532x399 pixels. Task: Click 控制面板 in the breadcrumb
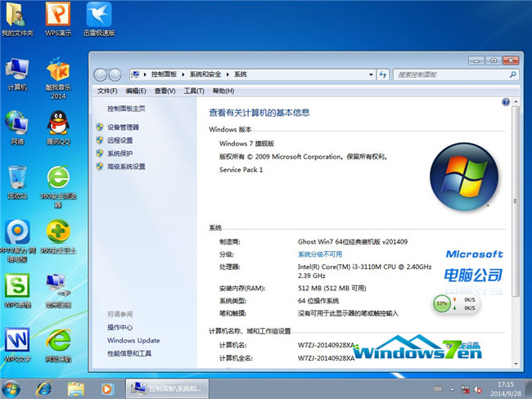tap(164, 74)
